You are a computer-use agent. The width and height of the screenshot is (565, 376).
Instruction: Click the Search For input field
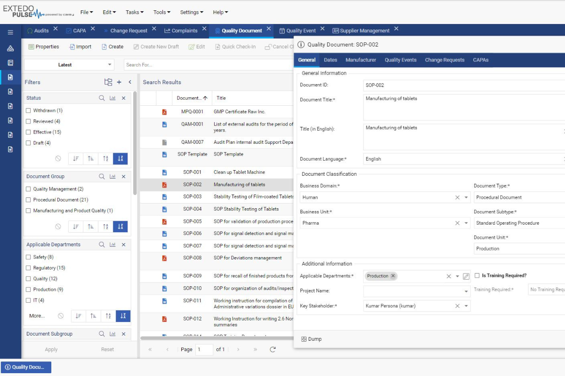coord(209,65)
